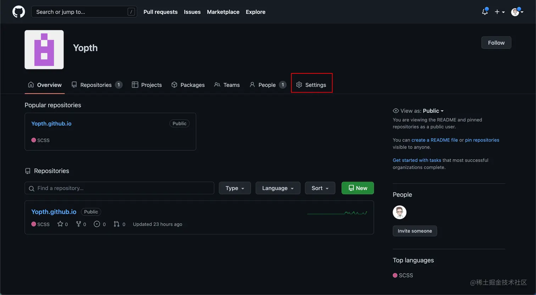Follow the Yopth organization
Screen dimensions: 536x295
[496, 43]
